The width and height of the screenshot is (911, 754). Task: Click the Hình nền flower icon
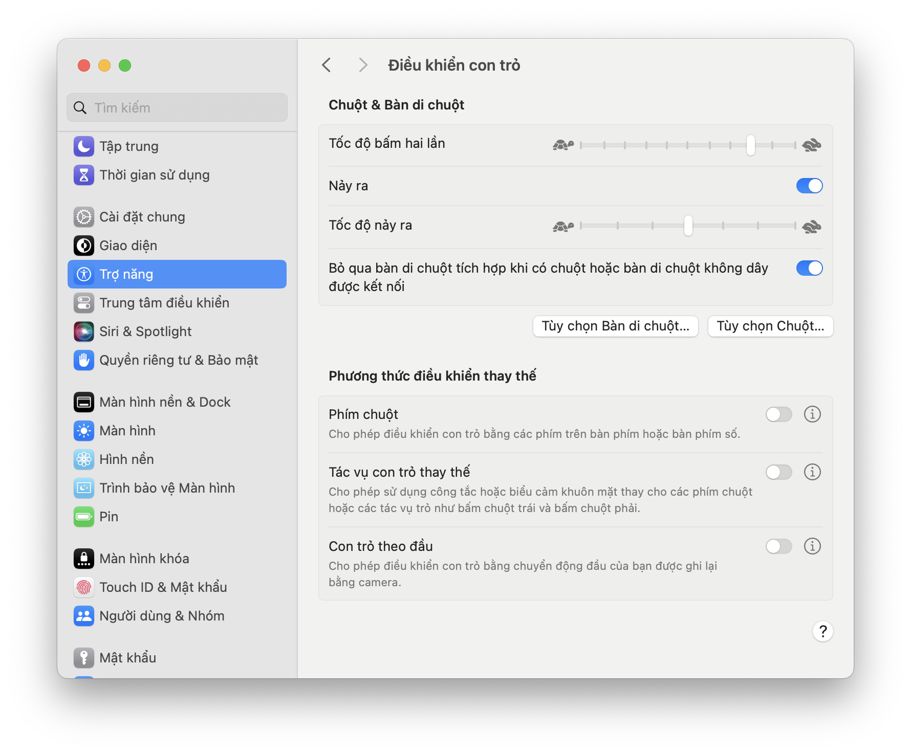pos(84,459)
